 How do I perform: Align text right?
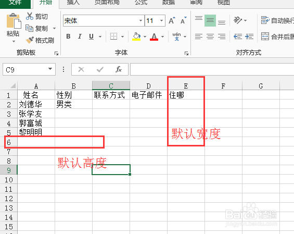tap(222, 36)
